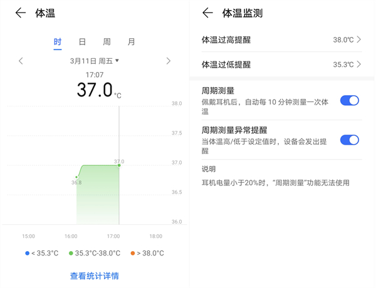This screenshot has width=376, height=288.
Task: Tap the 体温过高提醒 label
Action: [x=226, y=39]
